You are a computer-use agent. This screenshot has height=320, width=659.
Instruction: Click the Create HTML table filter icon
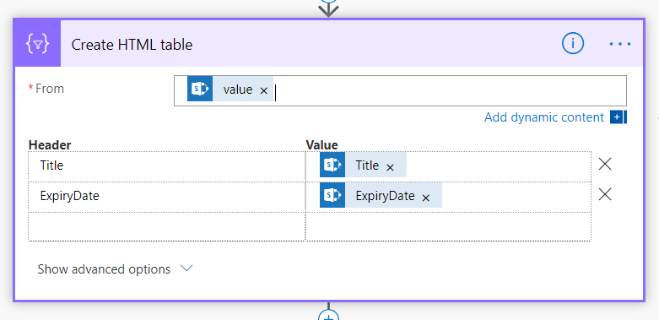pyautogui.click(x=37, y=44)
